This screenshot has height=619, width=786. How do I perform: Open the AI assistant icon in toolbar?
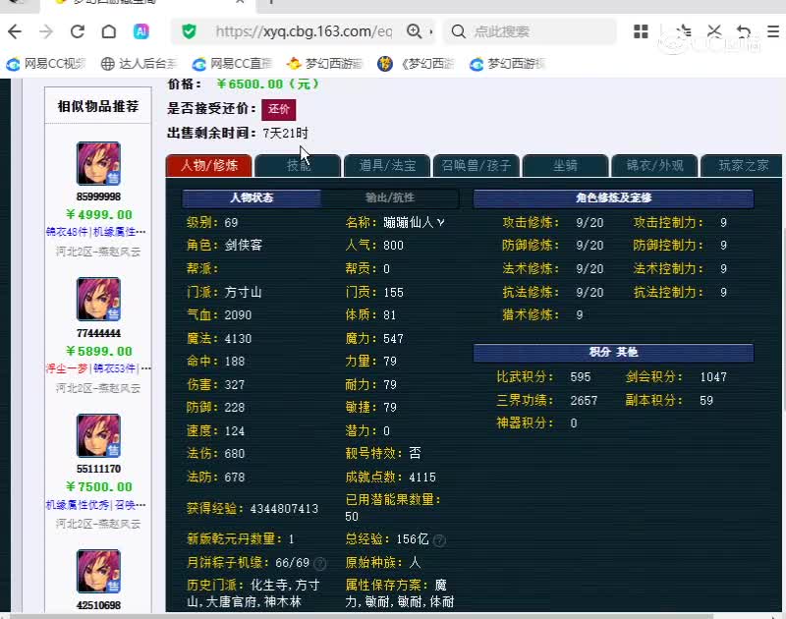click(141, 31)
